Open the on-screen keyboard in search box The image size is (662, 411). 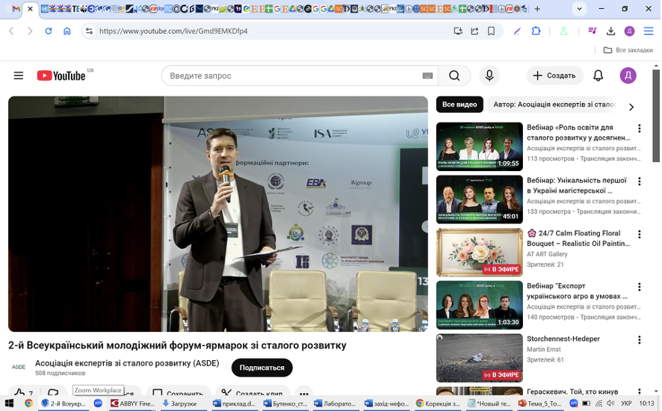427,75
